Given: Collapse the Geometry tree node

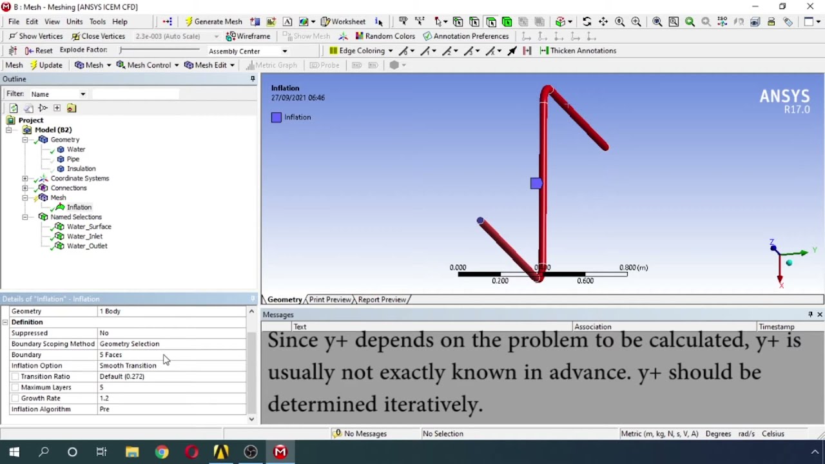Looking at the screenshot, I should click(x=25, y=140).
